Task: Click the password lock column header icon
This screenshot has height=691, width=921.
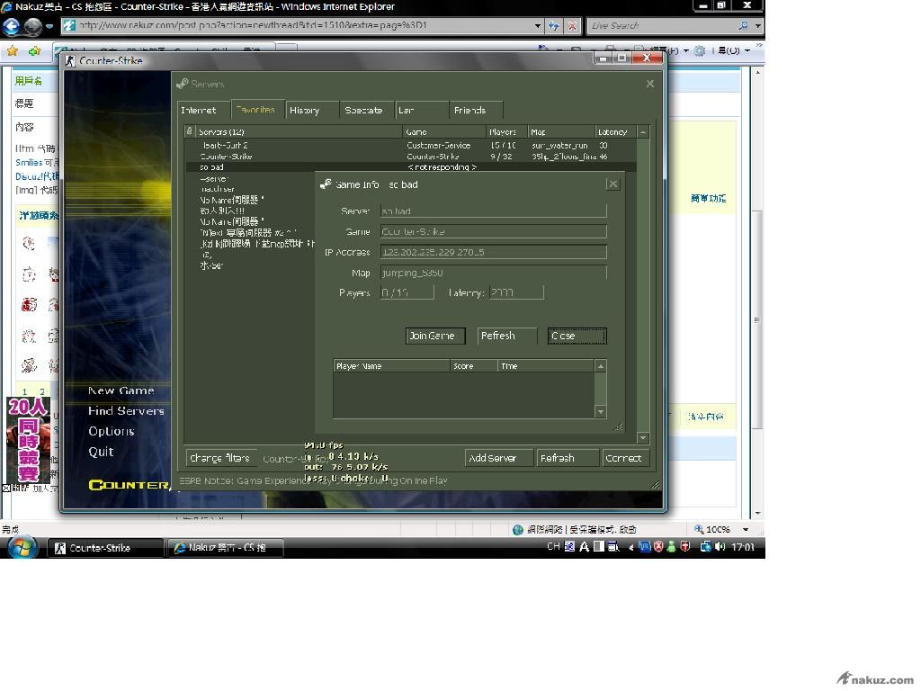Action: pyautogui.click(x=189, y=131)
